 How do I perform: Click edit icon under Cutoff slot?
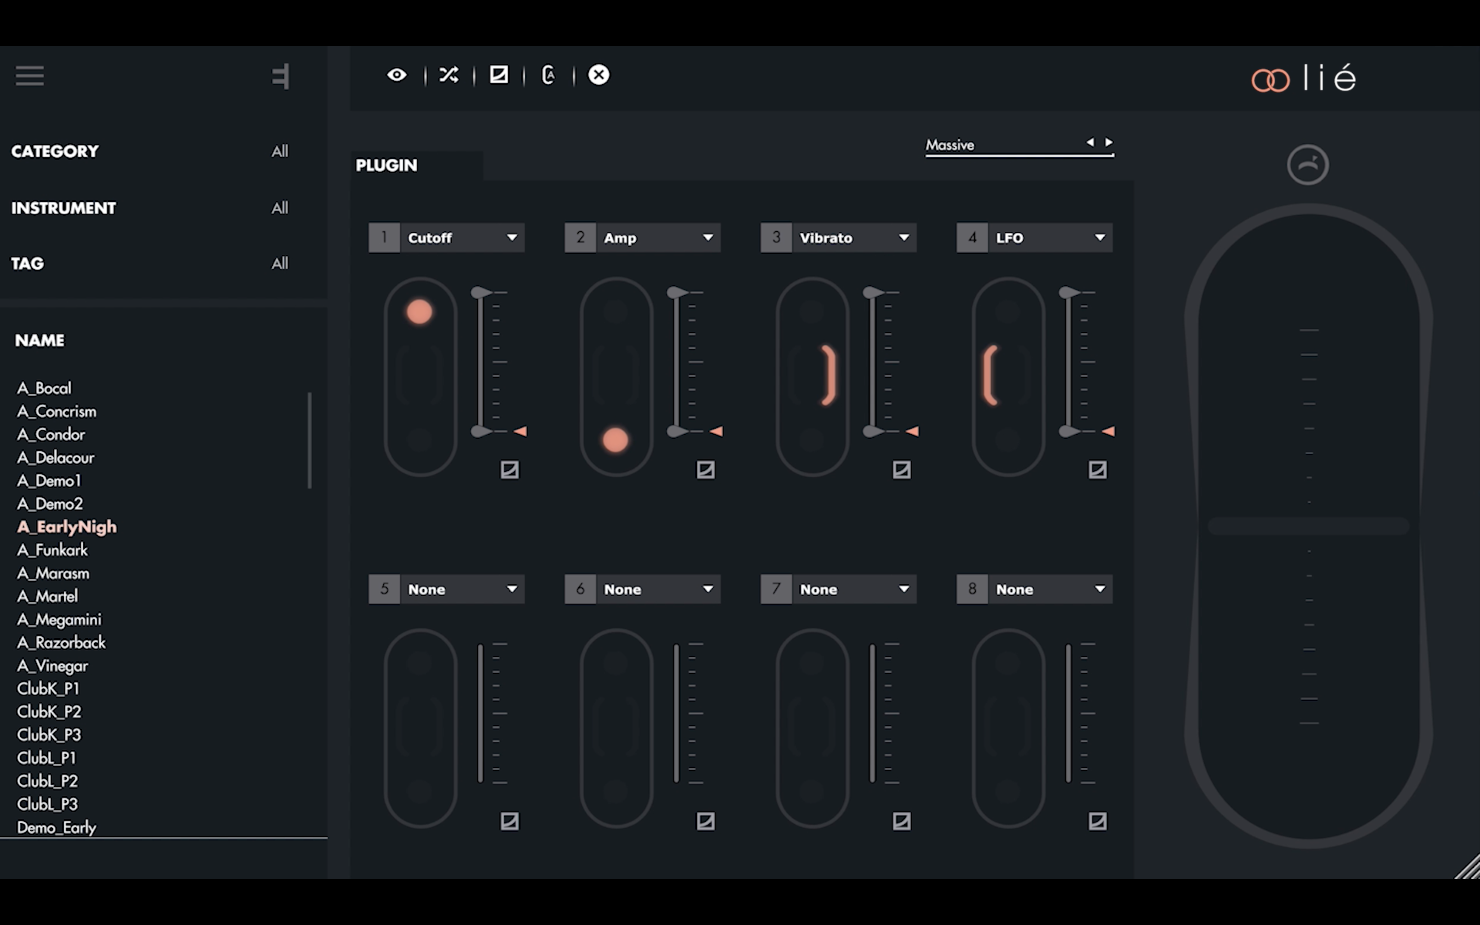(x=509, y=470)
